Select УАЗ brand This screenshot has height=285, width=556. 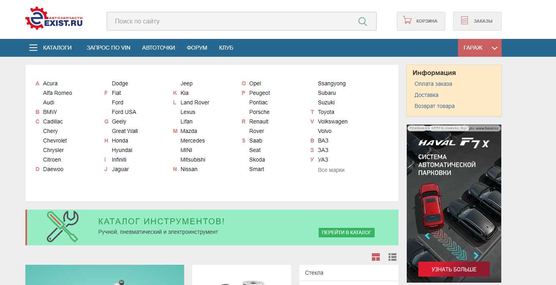click(x=323, y=160)
